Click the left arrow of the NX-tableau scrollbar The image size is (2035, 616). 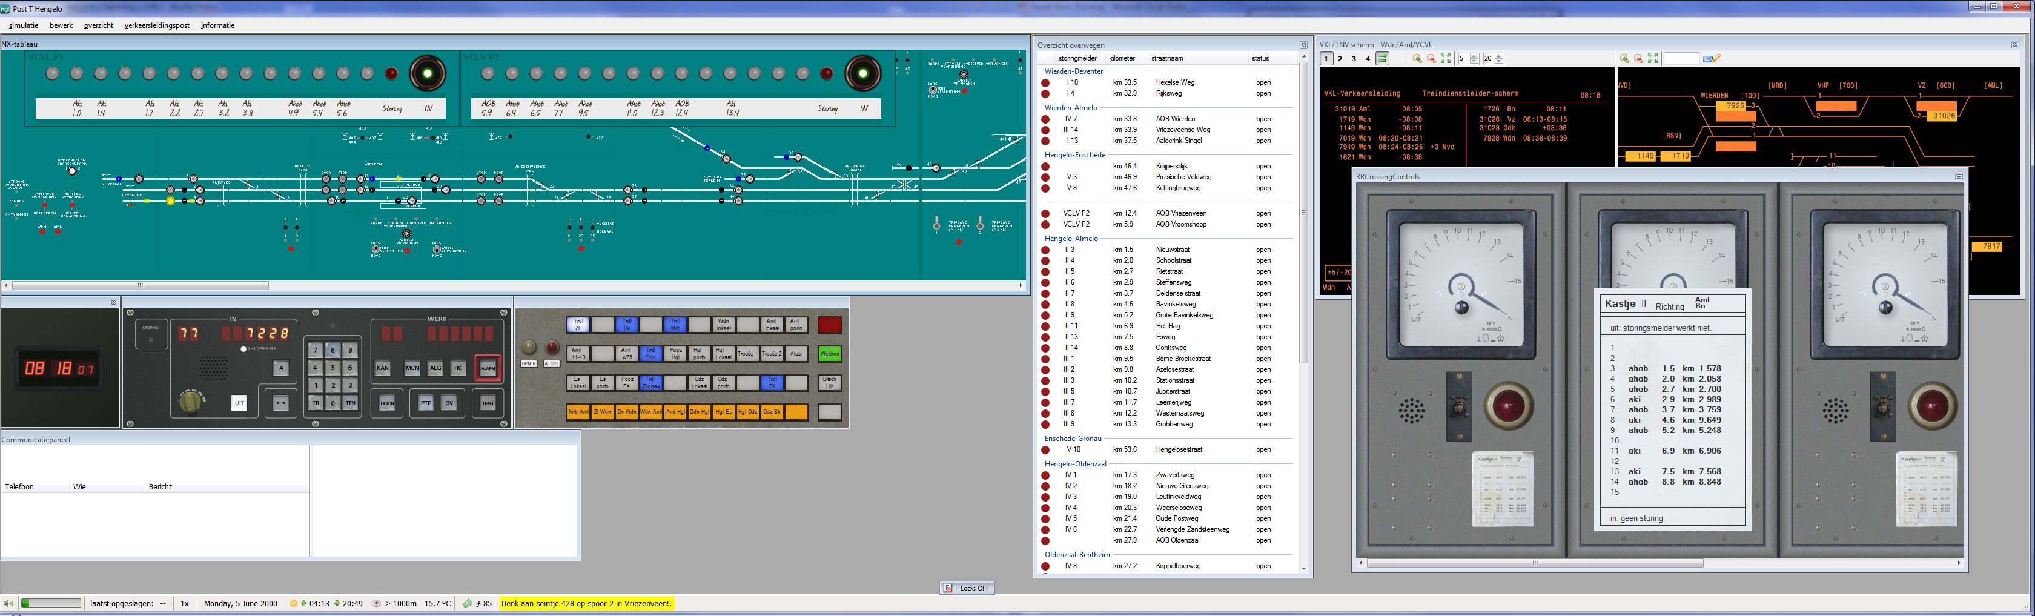pyautogui.click(x=6, y=285)
